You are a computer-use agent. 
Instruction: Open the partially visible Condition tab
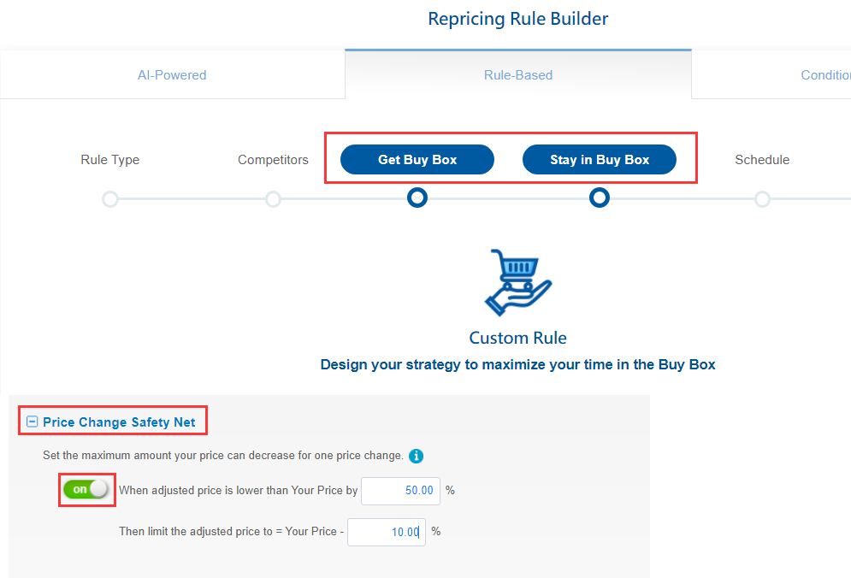pyautogui.click(x=771, y=75)
